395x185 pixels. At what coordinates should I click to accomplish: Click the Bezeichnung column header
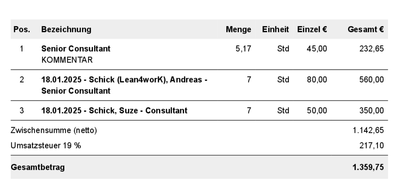(66, 30)
